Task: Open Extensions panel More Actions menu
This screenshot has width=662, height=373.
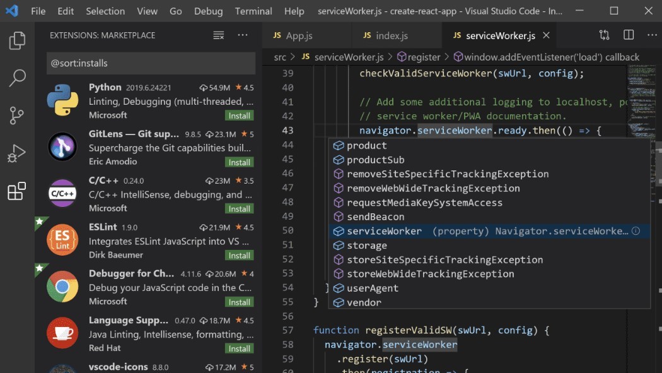Action: [243, 35]
